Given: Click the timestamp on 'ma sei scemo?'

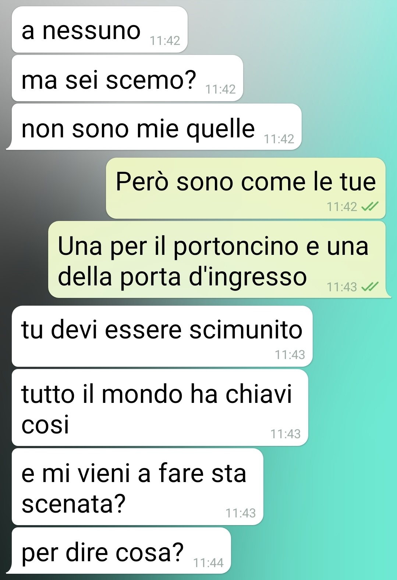Looking at the screenshot, I should click(221, 89).
